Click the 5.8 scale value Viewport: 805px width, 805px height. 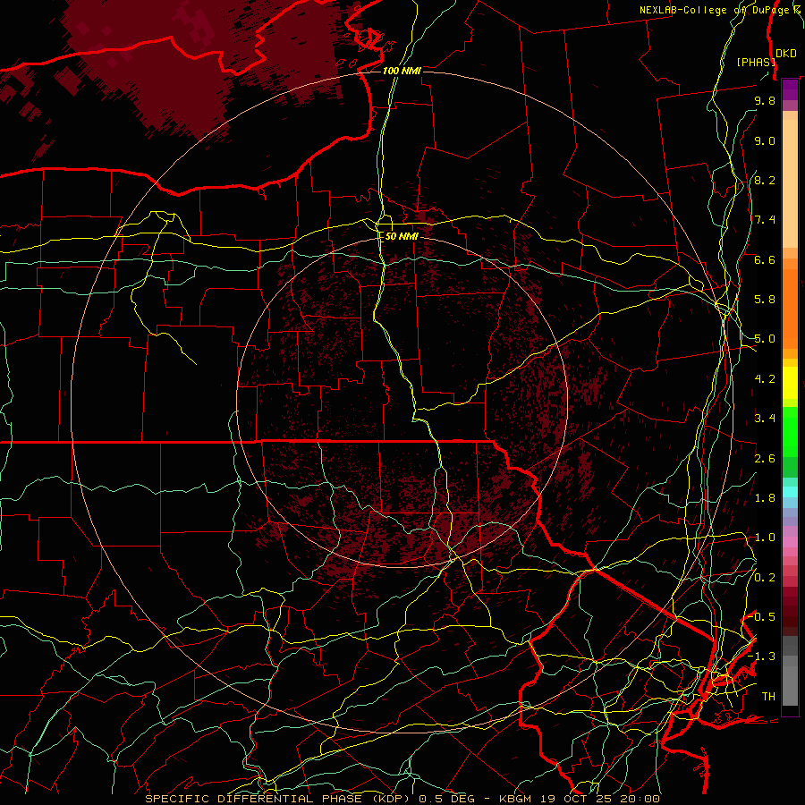point(765,300)
